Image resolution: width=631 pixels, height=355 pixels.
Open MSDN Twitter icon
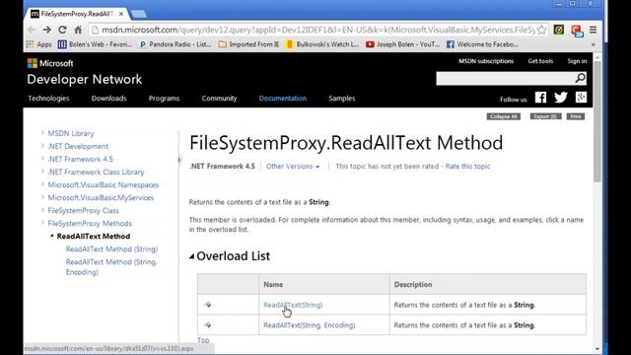(x=561, y=98)
